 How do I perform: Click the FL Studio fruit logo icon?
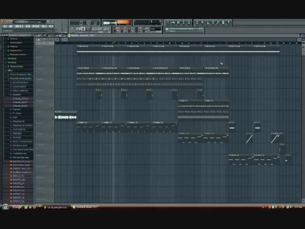3,22
